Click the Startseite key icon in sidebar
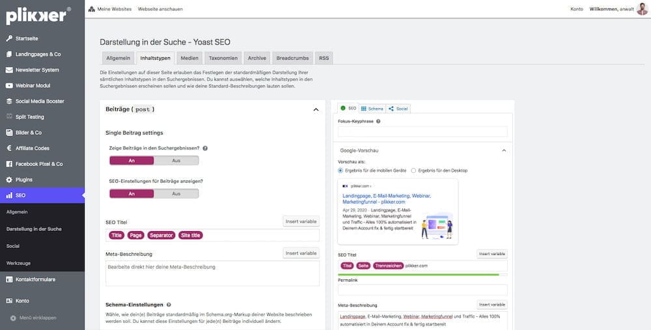The width and height of the screenshot is (651, 330). [9, 38]
